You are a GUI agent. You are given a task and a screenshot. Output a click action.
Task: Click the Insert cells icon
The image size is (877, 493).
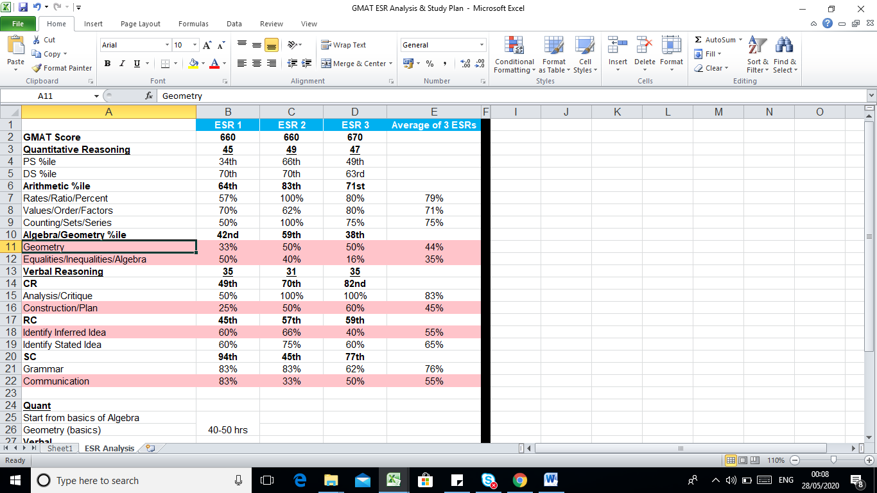pyautogui.click(x=618, y=45)
